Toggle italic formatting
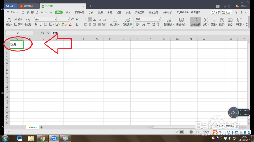The height and width of the screenshot is (142, 254). [41, 24]
